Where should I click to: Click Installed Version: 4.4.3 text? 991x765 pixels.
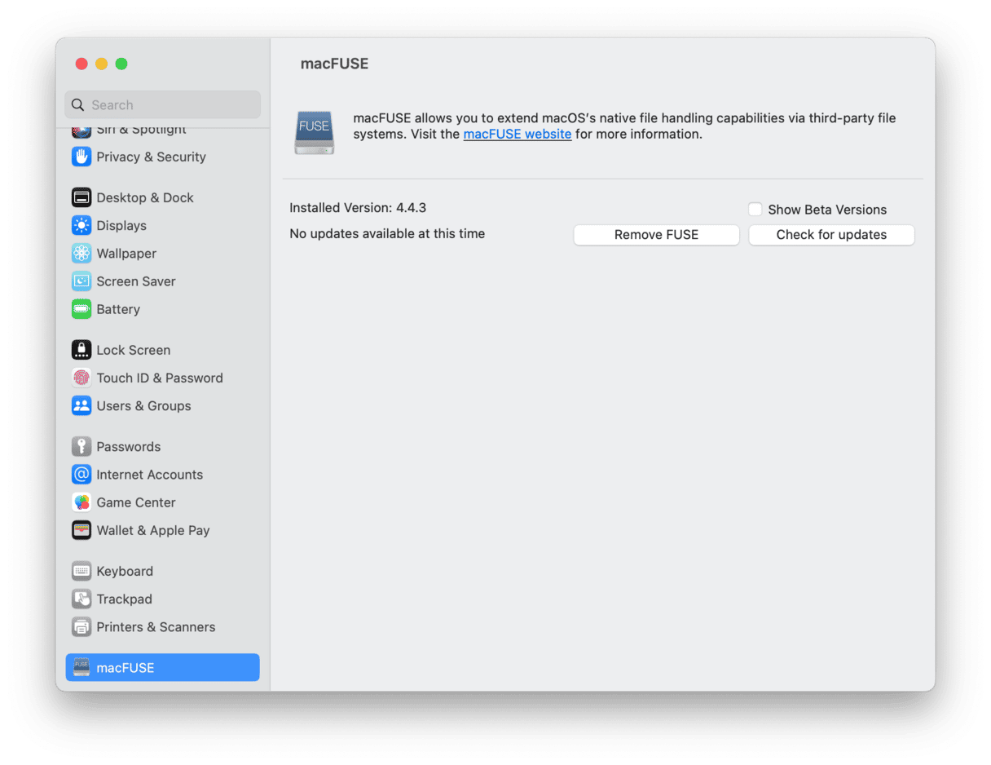(x=358, y=208)
